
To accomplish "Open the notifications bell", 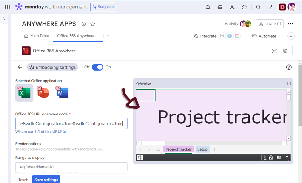I will (208, 7).
